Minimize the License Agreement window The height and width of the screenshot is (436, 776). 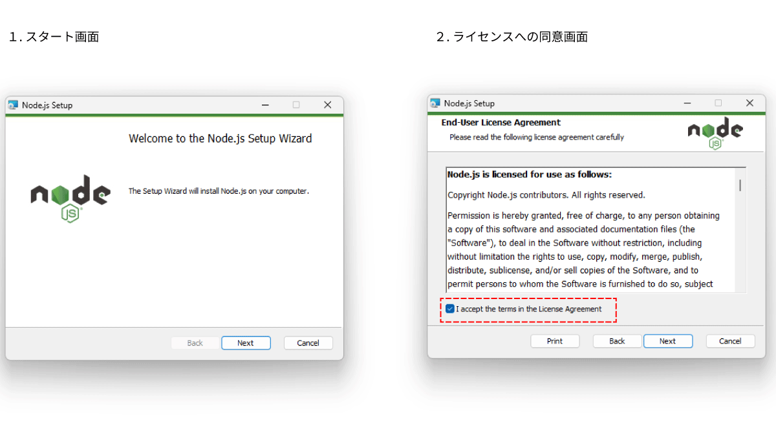click(x=687, y=103)
